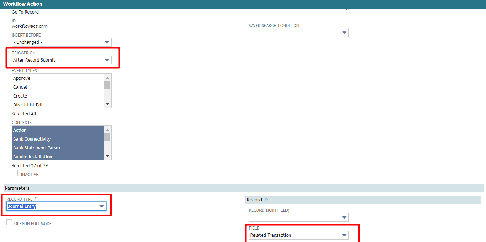The height and width of the screenshot is (242, 486).
Task: Toggle the Inactive checkbox
Action: pos(15,173)
